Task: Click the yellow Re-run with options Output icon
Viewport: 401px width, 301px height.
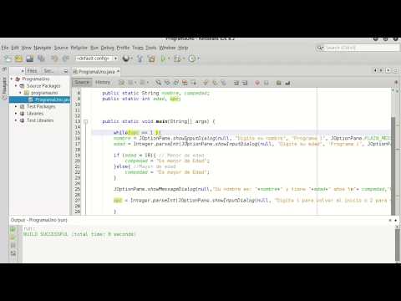Action: pyautogui.click(x=13, y=237)
